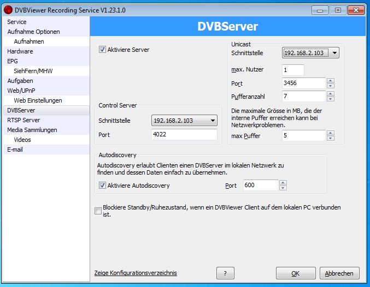Viewport: 370px width, 287px height.
Task: Increase Autodiscovery Port with up arrow
Action: click(x=283, y=183)
